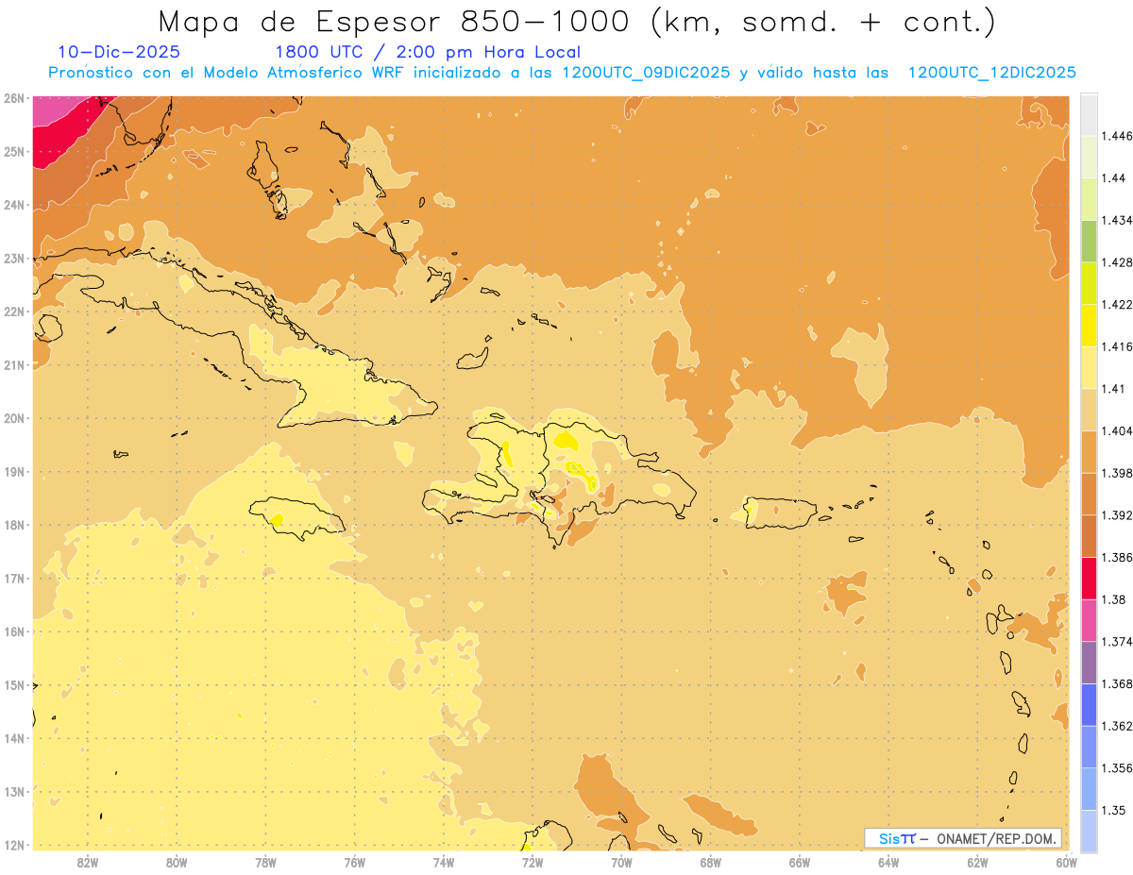Click the 25N latitude label
This screenshot has width=1133, height=875.
(13, 151)
